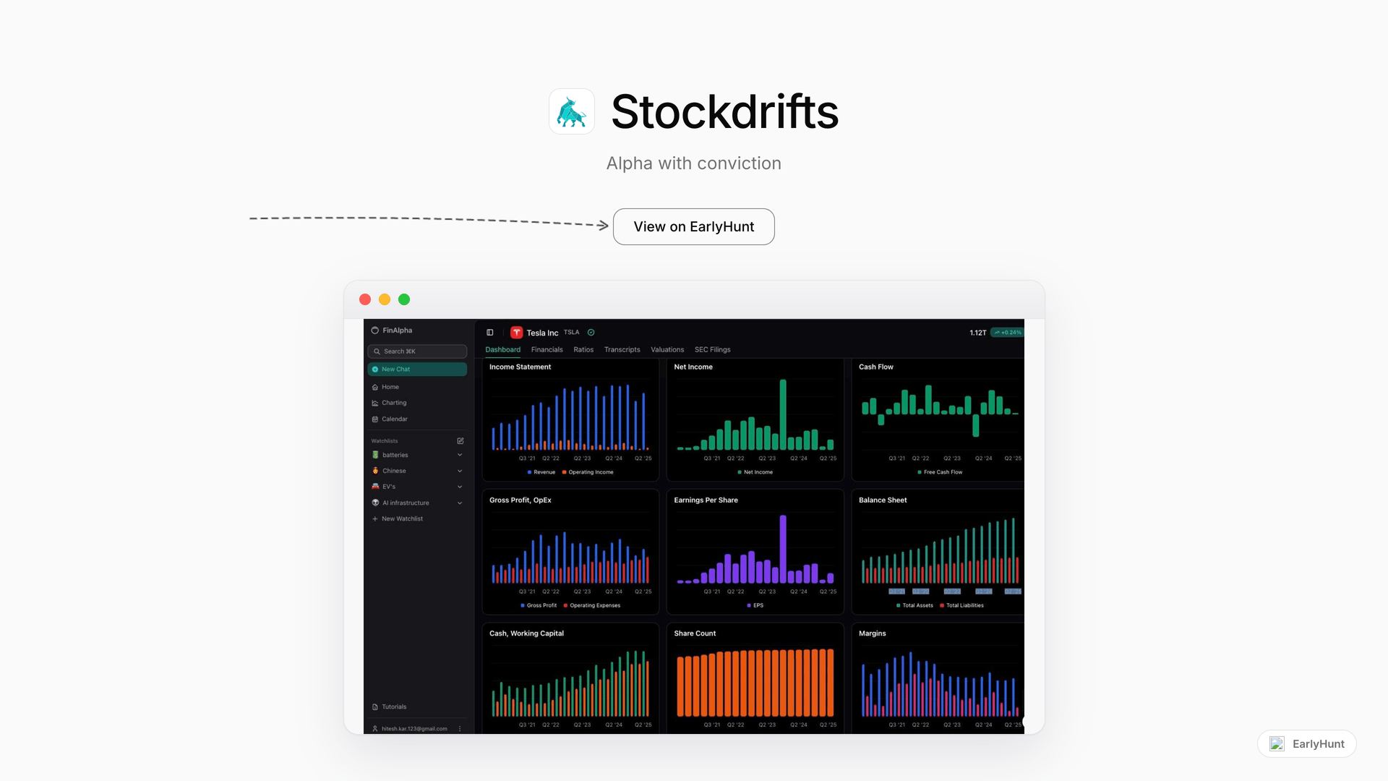Toggle the Revenue legend entry
This screenshot has width=1388, height=781.
tap(541, 472)
